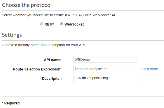Select the REST radio button
The height and width of the screenshot is (108, 164).
pos(42,24)
